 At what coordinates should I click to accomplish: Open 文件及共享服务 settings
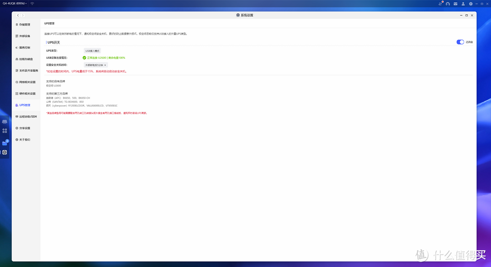pos(29,71)
